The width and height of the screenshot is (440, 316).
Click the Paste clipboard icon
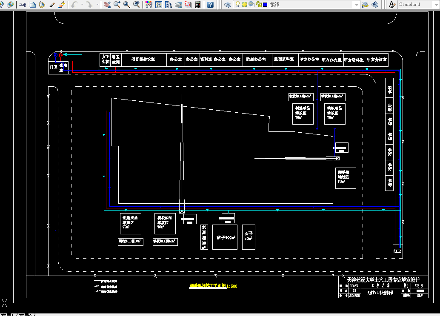[x=42, y=5]
